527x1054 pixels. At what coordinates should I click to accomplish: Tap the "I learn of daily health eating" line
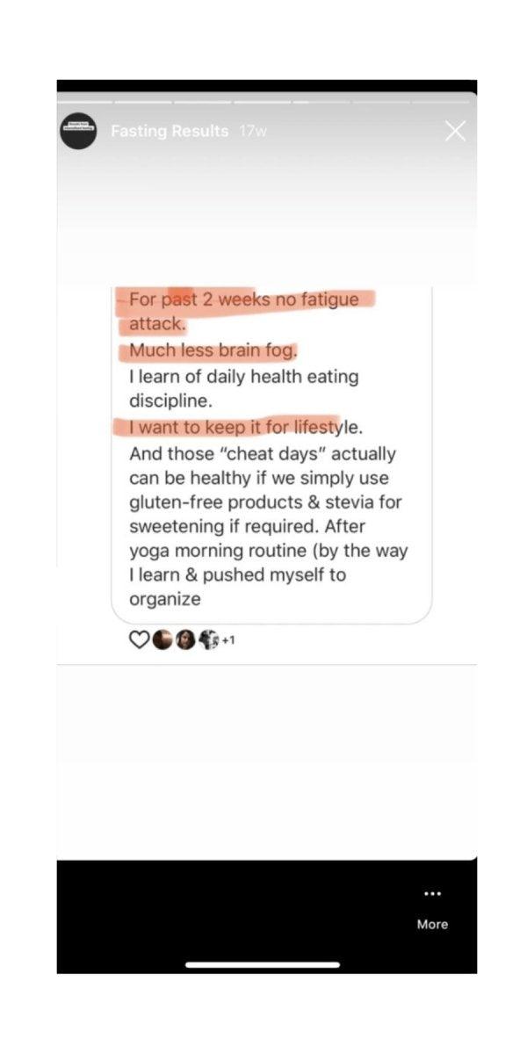coord(244,377)
